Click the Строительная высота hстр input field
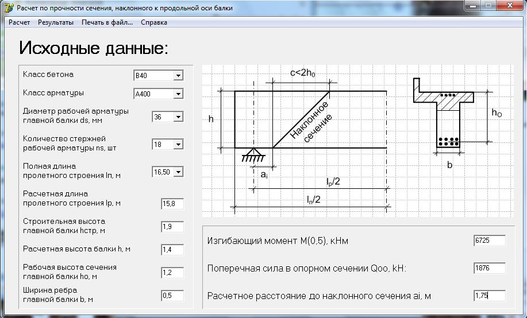 pos(172,227)
